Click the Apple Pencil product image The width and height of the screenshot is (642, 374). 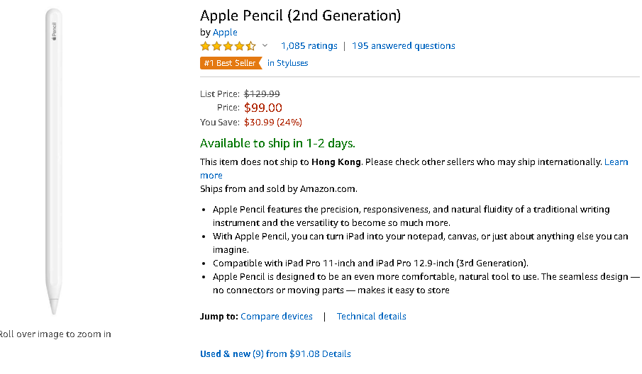(54, 161)
